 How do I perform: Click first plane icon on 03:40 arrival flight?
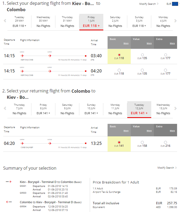click(22, 56)
